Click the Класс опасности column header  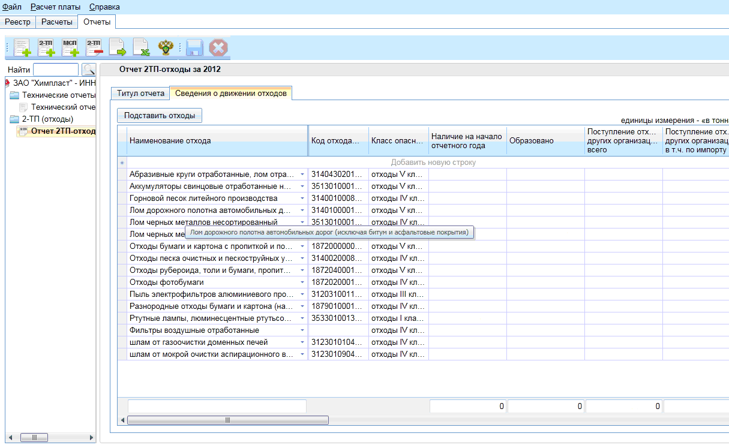click(x=398, y=141)
